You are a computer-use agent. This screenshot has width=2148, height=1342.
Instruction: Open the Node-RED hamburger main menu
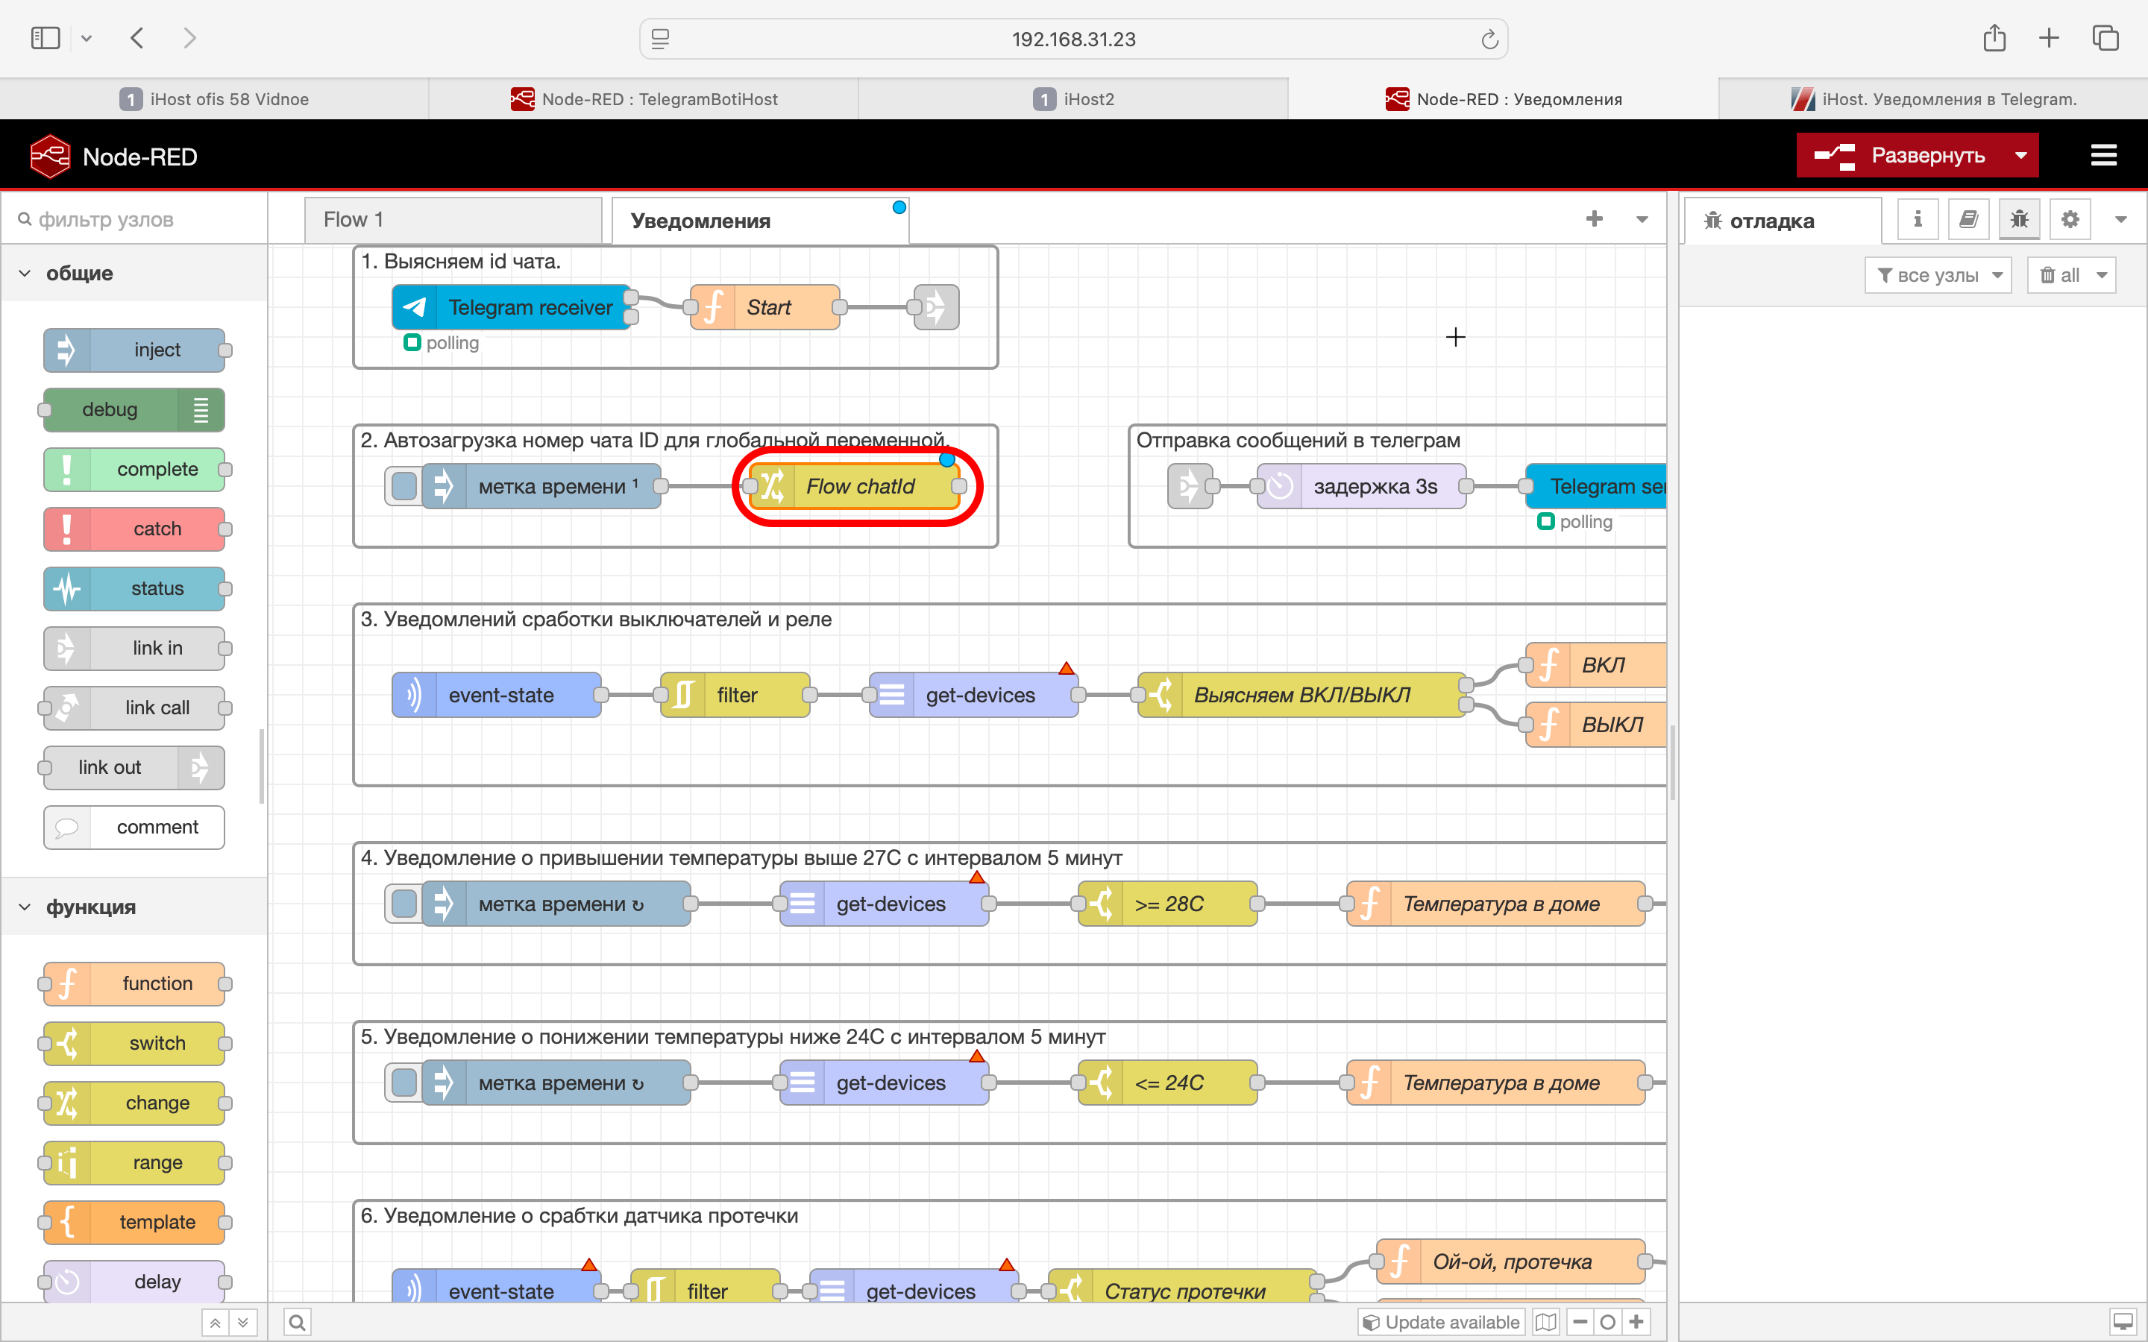coord(2103,155)
